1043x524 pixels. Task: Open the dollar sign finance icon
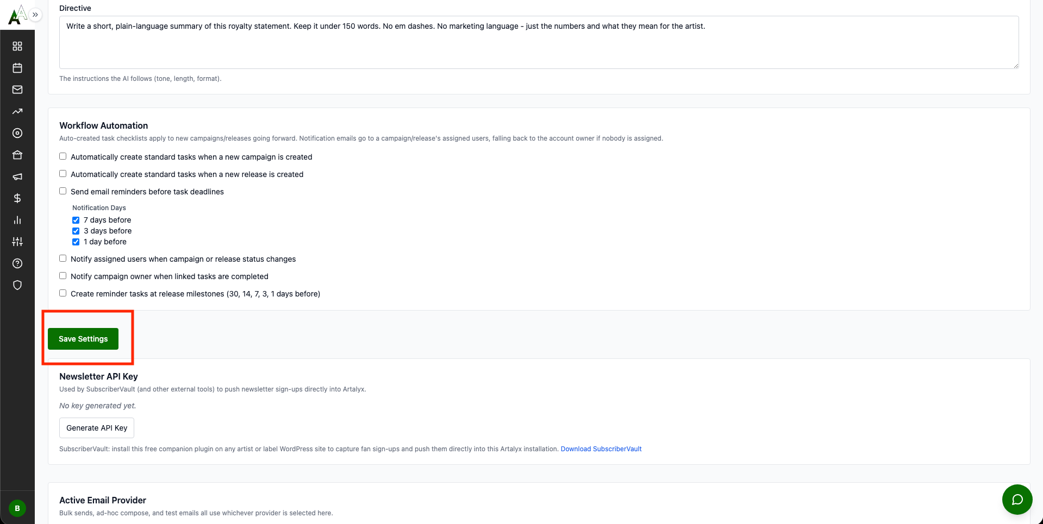(x=17, y=198)
